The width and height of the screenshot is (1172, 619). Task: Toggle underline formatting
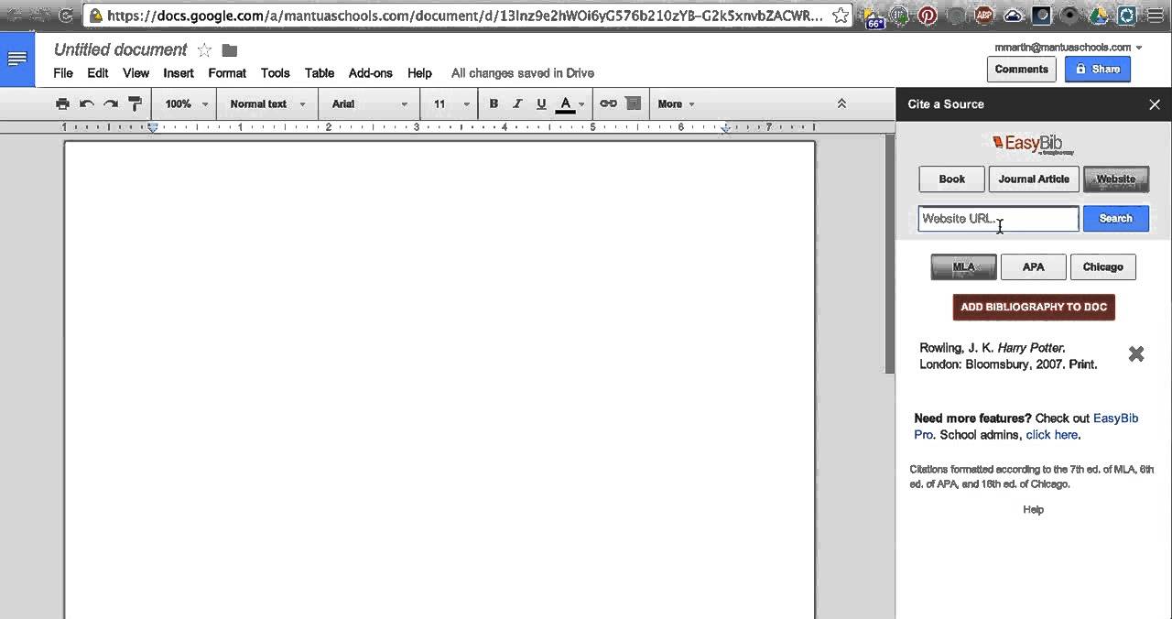tap(541, 104)
